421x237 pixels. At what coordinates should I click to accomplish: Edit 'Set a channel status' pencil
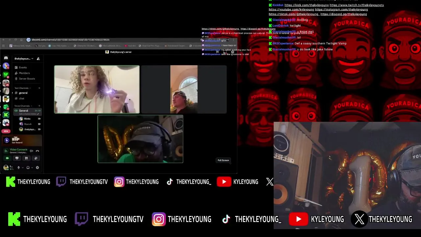click(38, 114)
